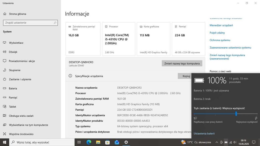
Task: Click the search magnifier in Znajdź ustawienie
Action: (55, 23)
